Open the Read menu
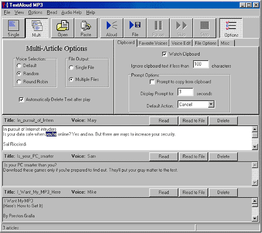Screen dimensions: 262x233 pyautogui.click(x=52, y=12)
